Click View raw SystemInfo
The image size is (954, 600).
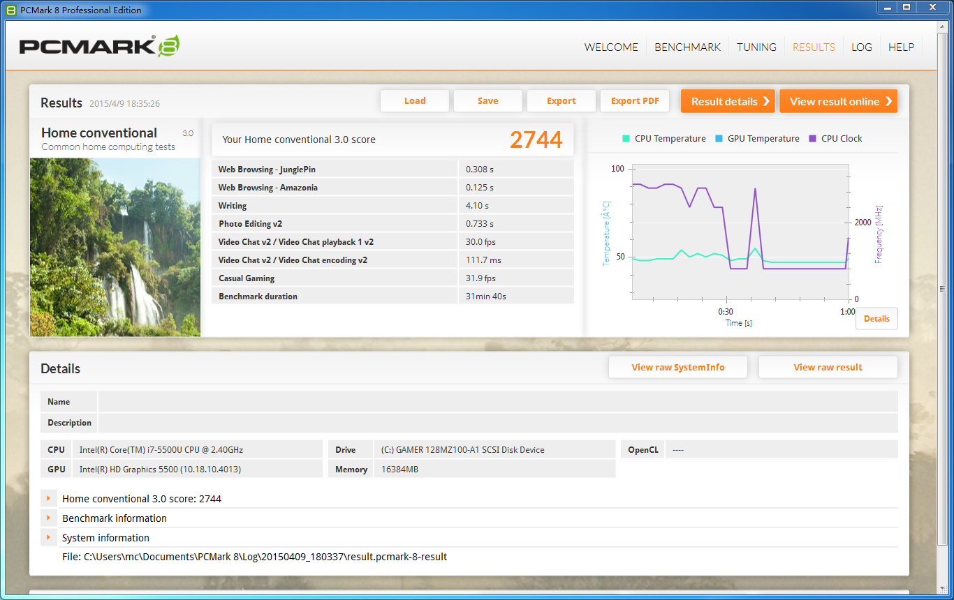678,367
